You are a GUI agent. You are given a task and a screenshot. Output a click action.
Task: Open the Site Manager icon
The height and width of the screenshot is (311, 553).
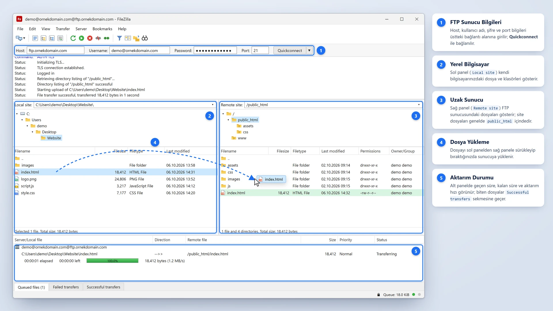point(19,38)
